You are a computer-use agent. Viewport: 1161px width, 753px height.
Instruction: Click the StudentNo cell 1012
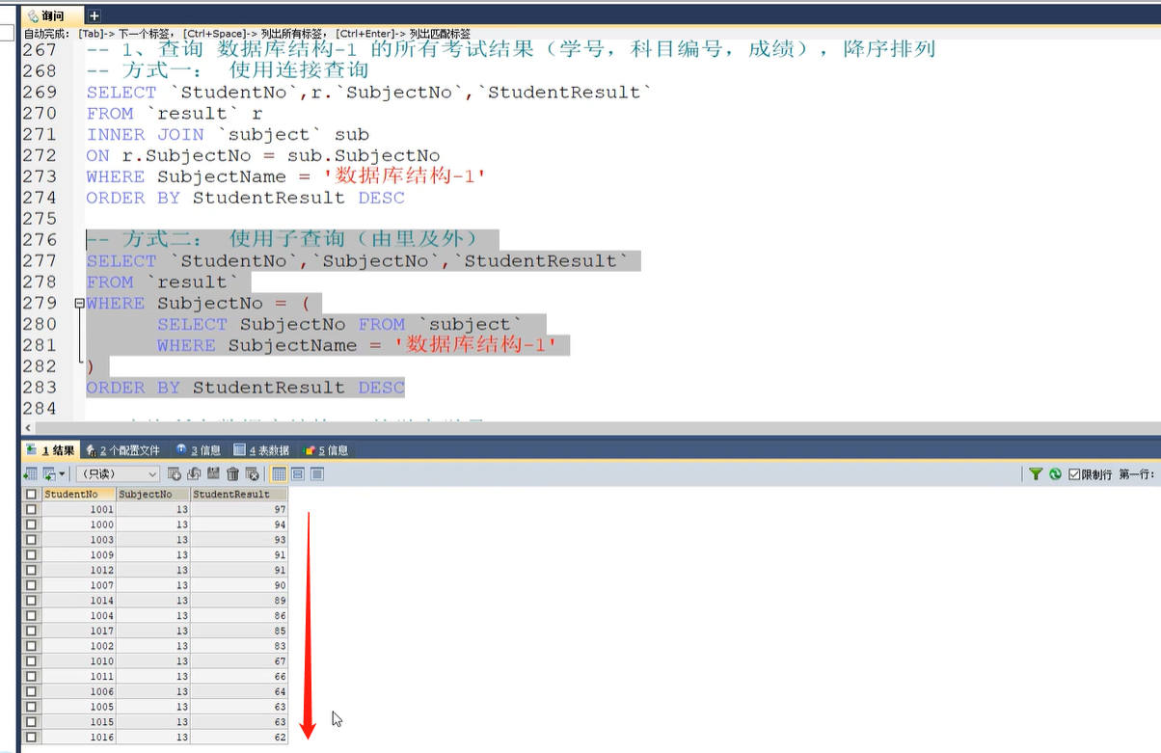tap(79, 570)
